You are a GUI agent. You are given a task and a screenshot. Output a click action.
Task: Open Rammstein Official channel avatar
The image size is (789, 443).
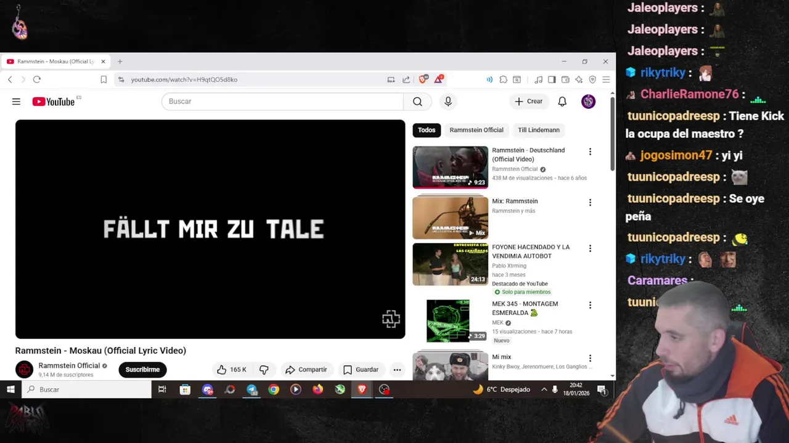(x=24, y=369)
